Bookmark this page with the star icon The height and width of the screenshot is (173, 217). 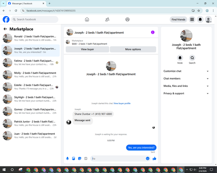199,11
